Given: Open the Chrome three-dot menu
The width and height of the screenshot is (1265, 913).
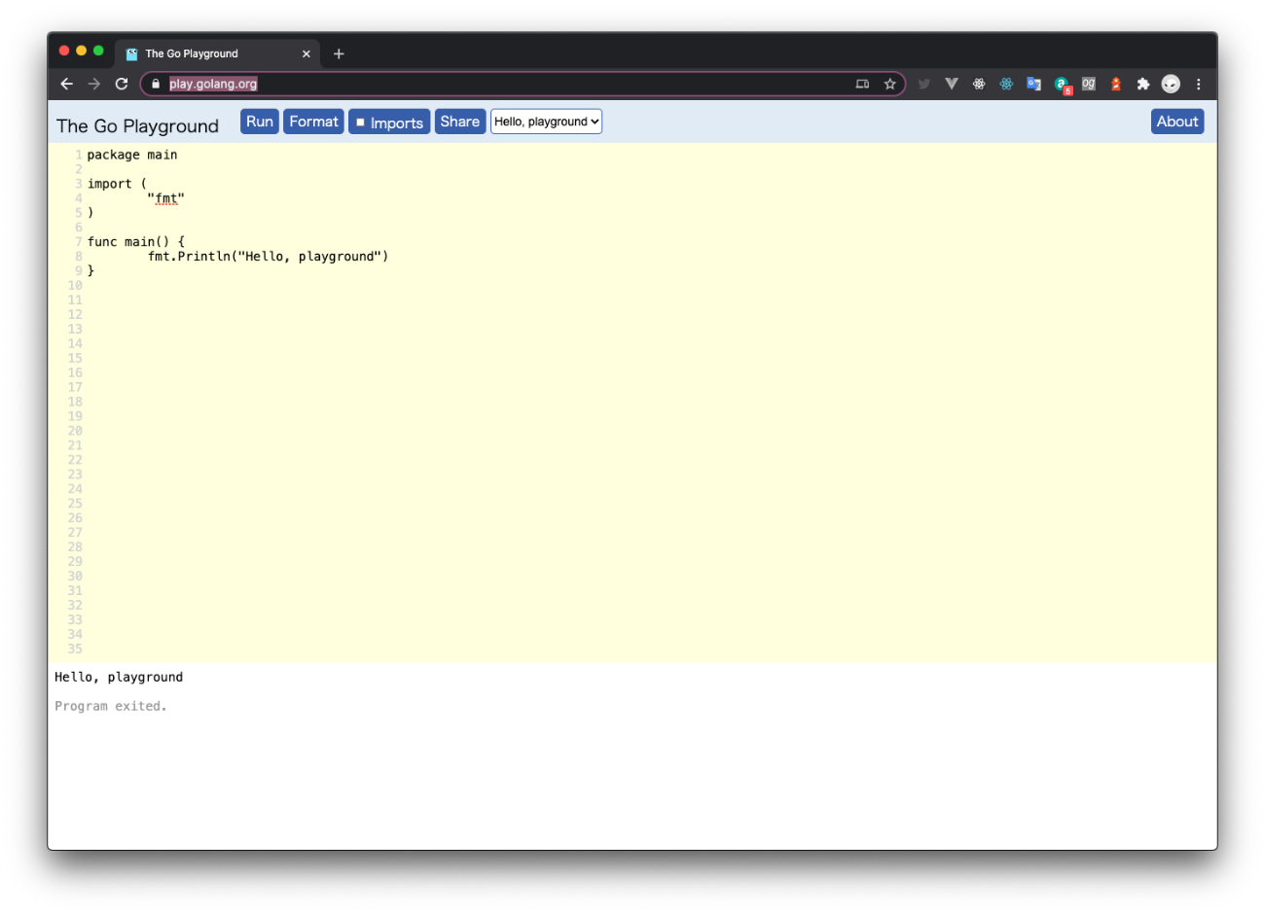Looking at the screenshot, I should tap(1199, 84).
